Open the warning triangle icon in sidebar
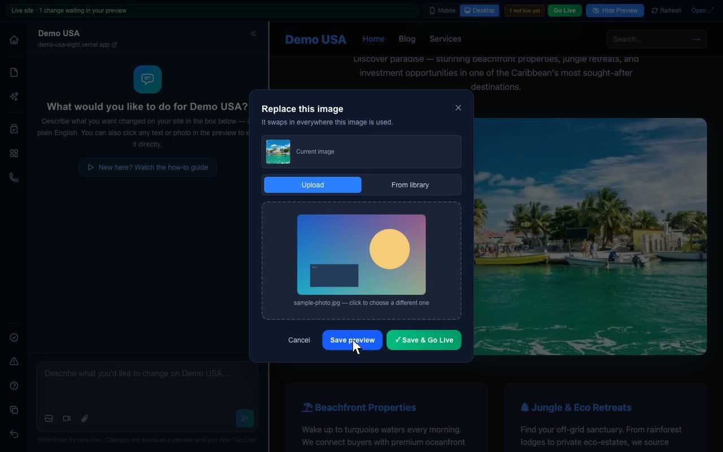 (14, 362)
